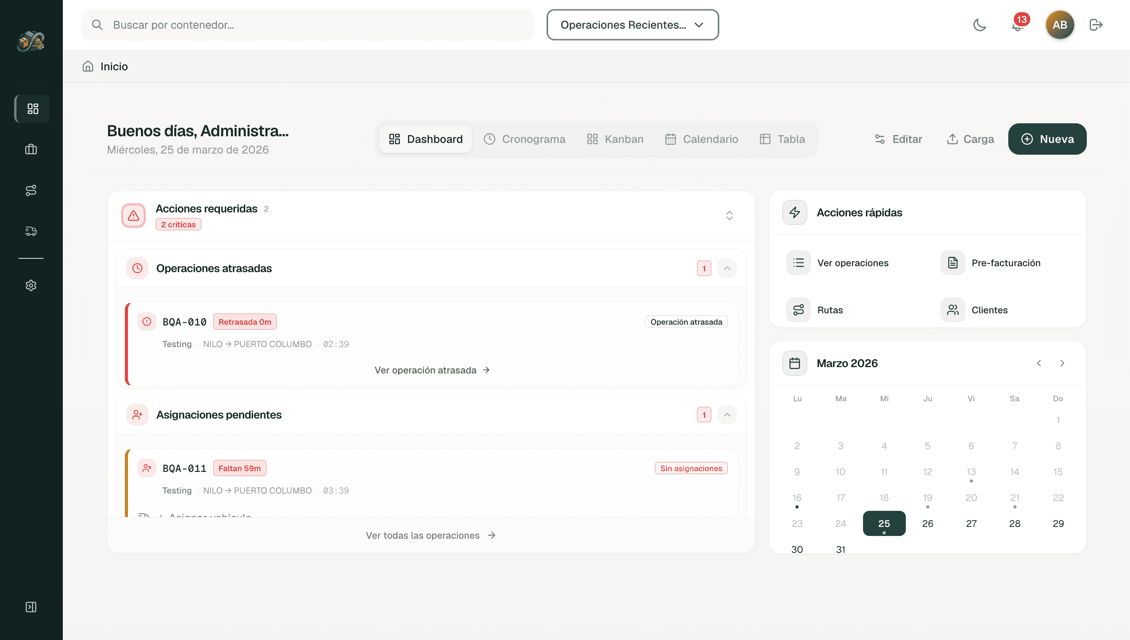Click Clientes quick action
This screenshot has height=640, width=1130.
pyautogui.click(x=974, y=310)
